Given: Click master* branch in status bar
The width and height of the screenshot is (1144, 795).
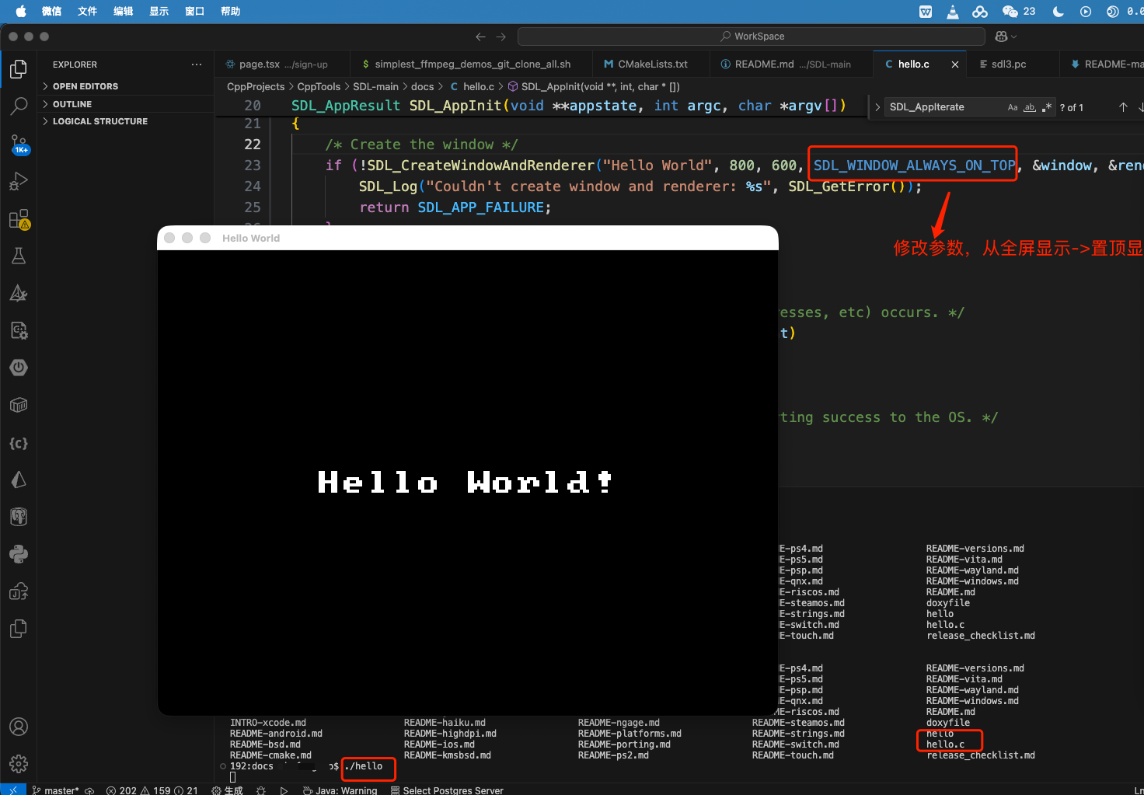Looking at the screenshot, I should click(x=55, y=790).
